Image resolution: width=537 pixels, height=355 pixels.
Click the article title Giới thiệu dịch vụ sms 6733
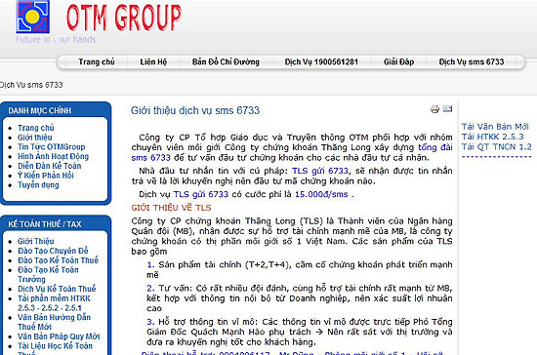pyautogui.click(x=195, y=110)
